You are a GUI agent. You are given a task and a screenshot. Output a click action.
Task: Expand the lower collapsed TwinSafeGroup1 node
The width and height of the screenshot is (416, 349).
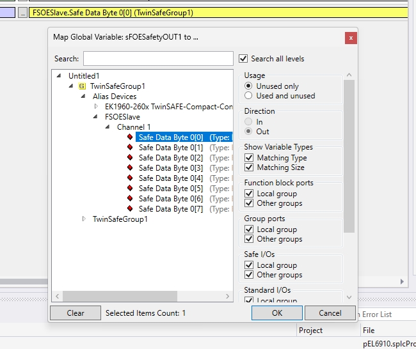(x=84, y=219)
